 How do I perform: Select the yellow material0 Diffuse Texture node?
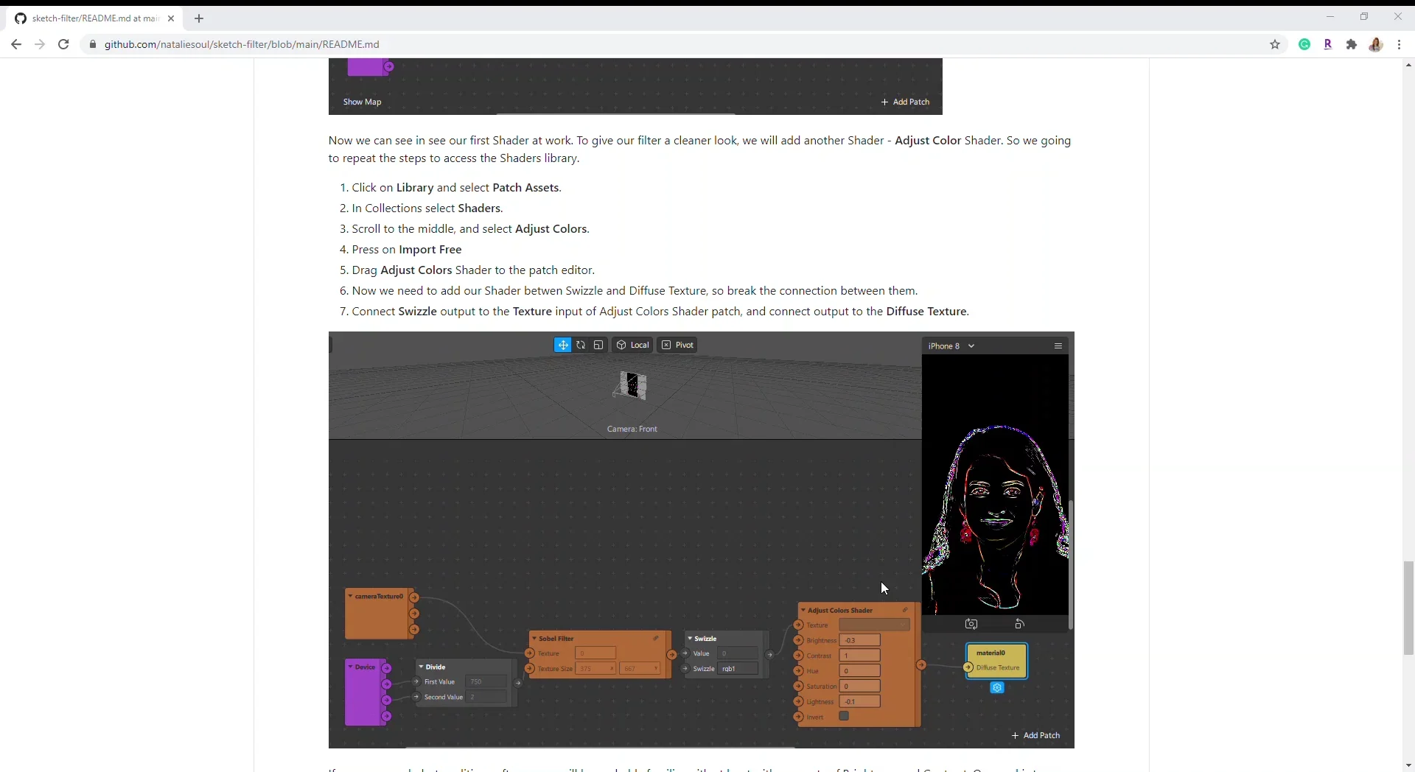pos(996,662)
